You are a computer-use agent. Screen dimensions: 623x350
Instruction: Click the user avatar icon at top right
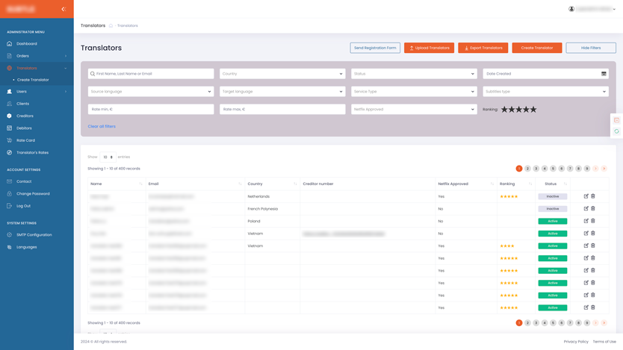[x=571, y=9]
